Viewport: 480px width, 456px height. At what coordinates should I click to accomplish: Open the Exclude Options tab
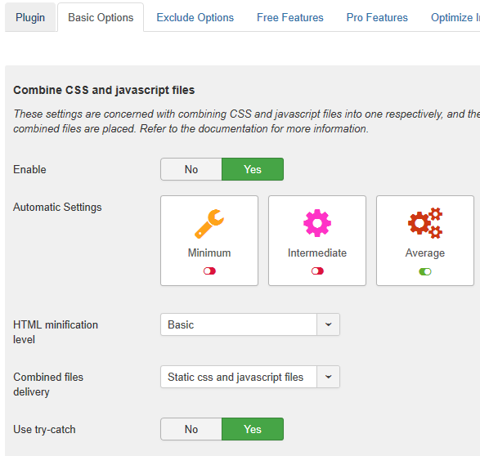(x=195, y=17)
